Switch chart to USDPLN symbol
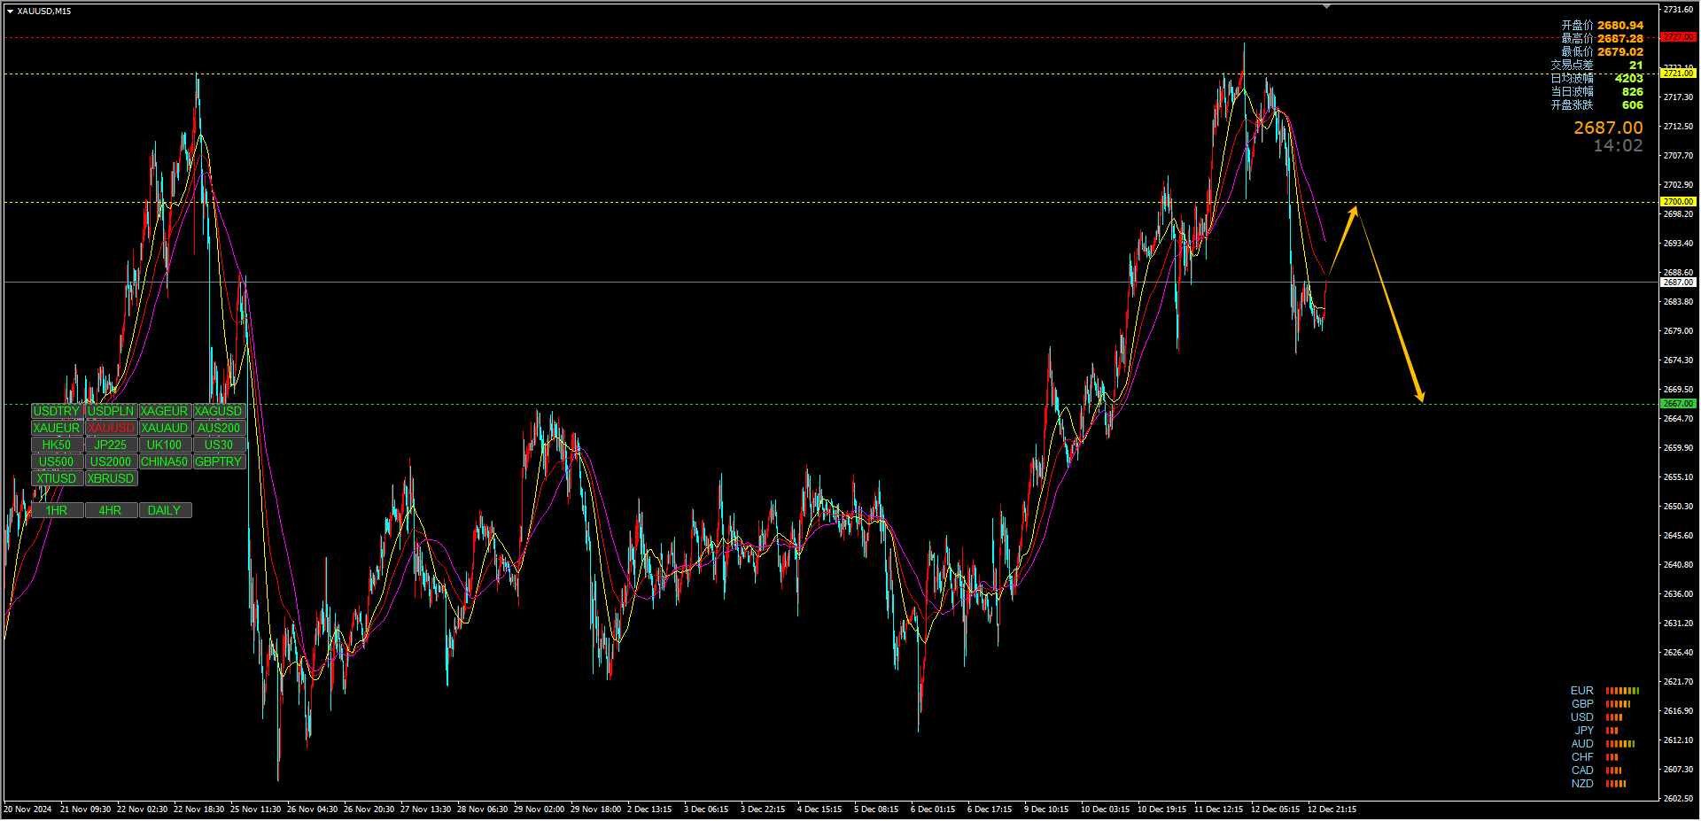The image size is (1701, 821). pyautogui.click(x=111, y=411)
